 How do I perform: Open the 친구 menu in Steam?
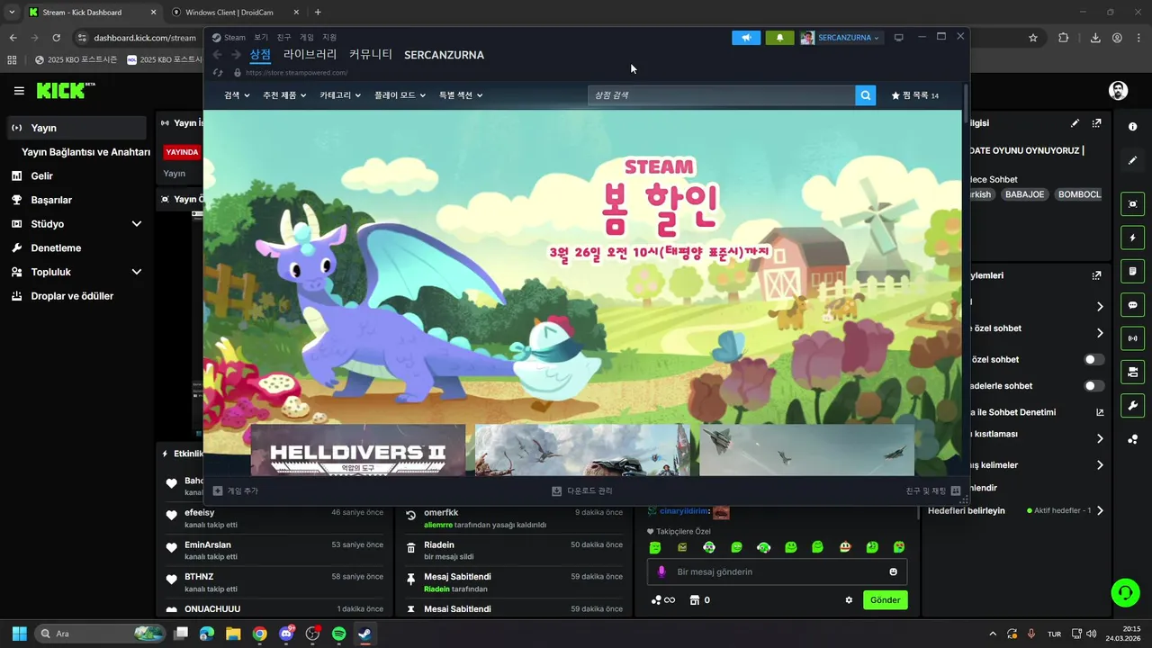tap(284, 38)
